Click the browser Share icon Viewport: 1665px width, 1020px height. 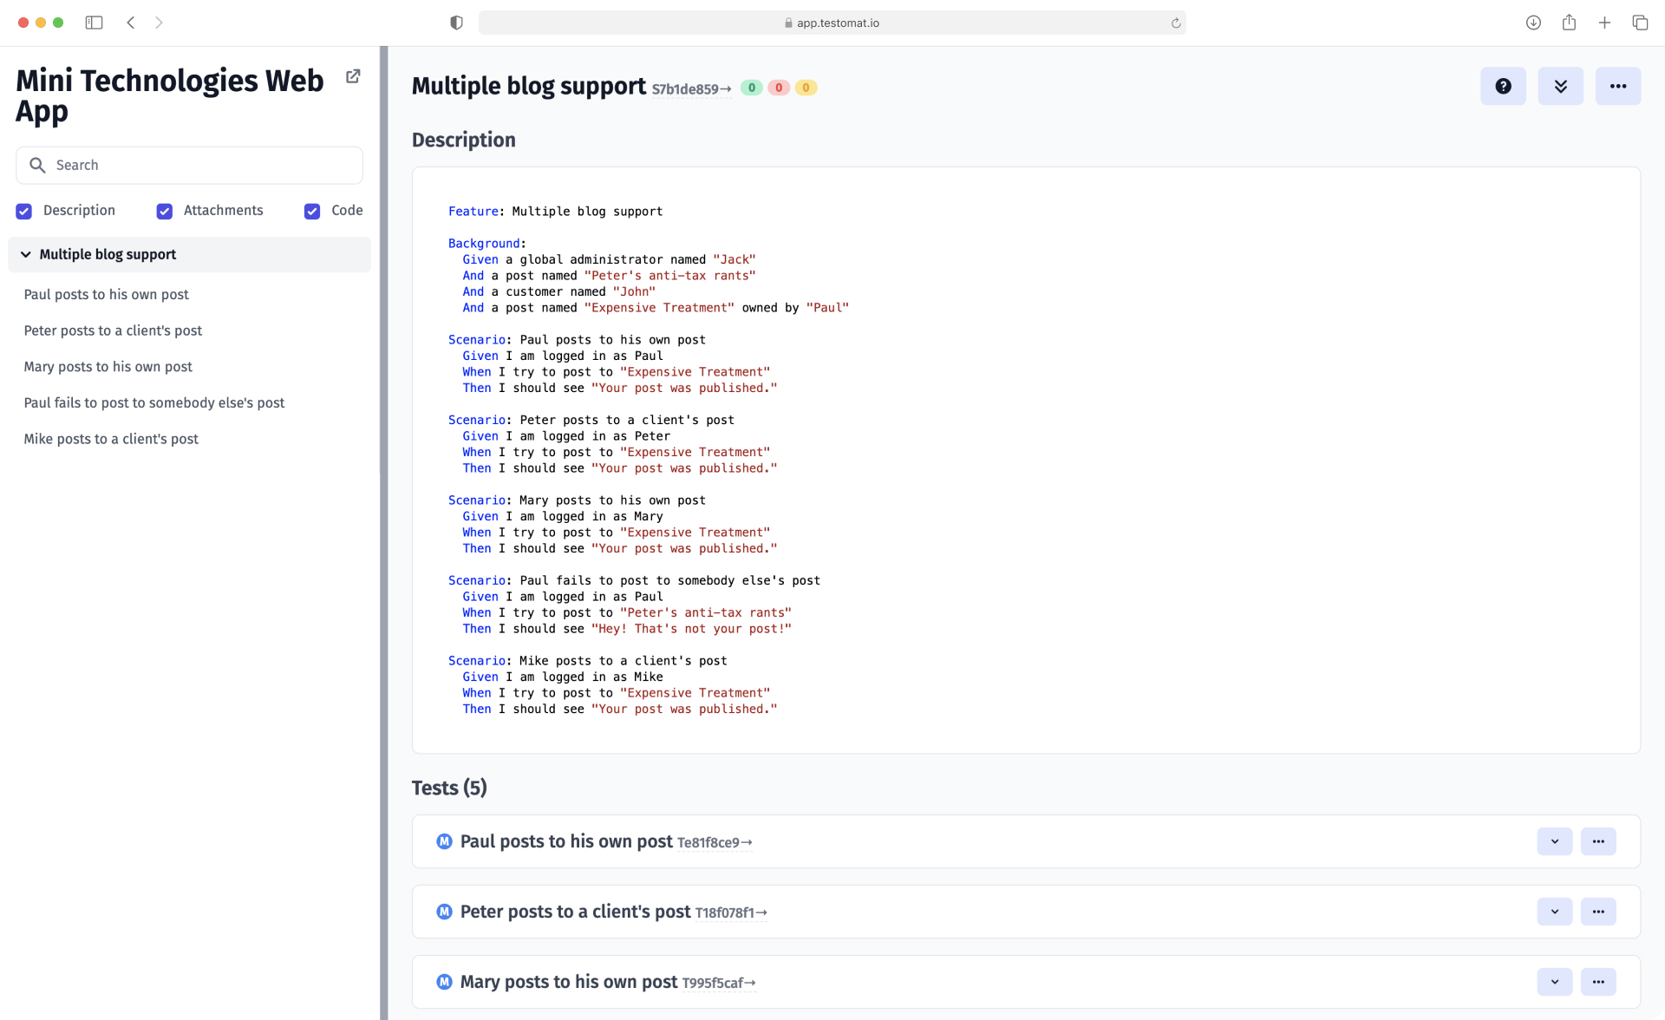point(1569,23)
